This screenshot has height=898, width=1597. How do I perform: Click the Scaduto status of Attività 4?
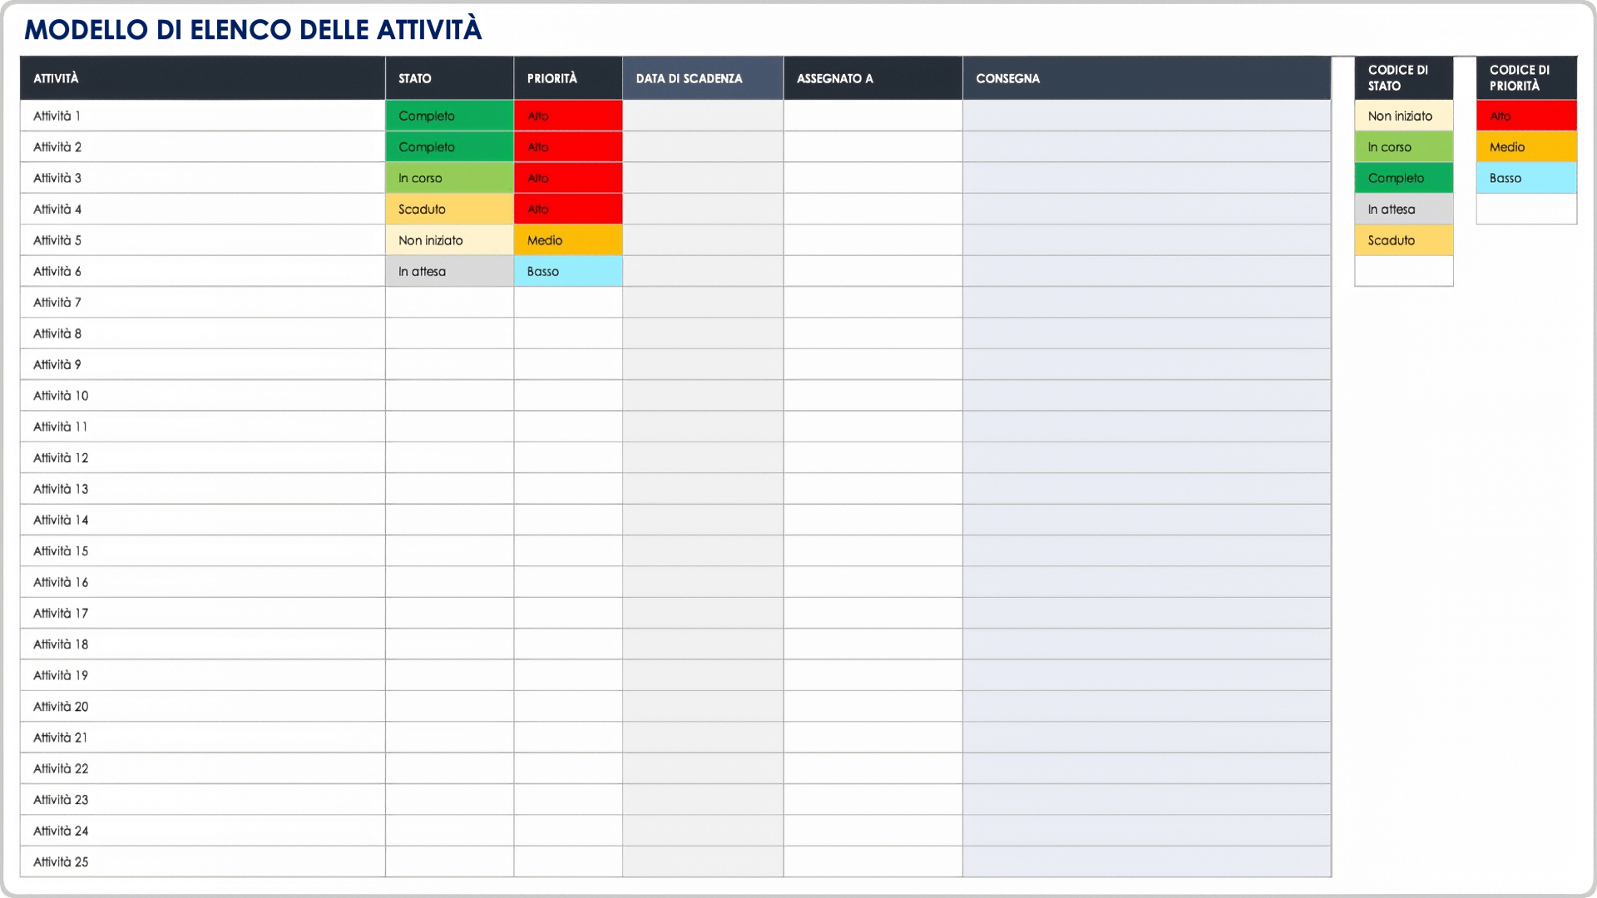[449, 210]
